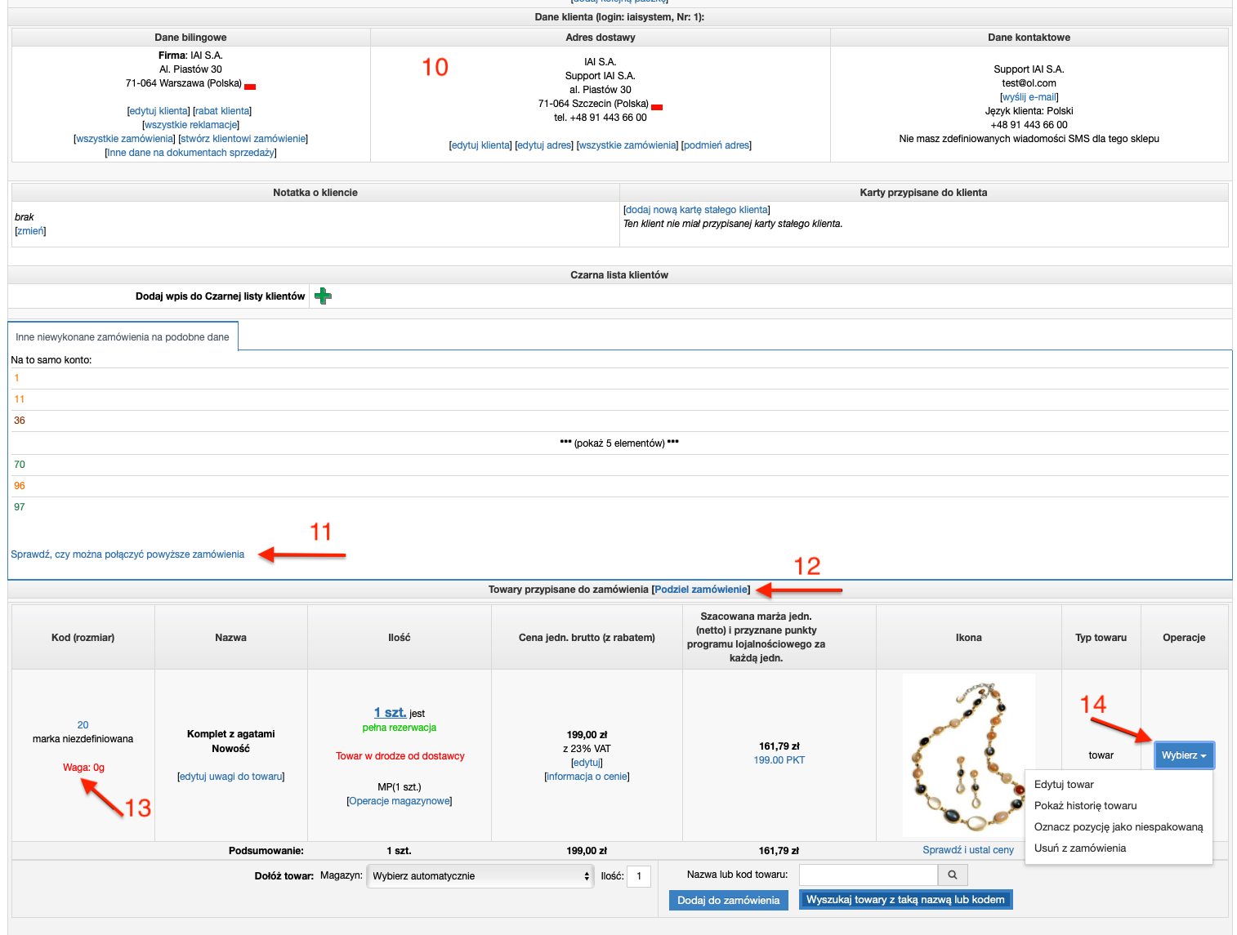Click the necklace product thumbnail
Screen dimensions: 1237x935
(969, 755)
